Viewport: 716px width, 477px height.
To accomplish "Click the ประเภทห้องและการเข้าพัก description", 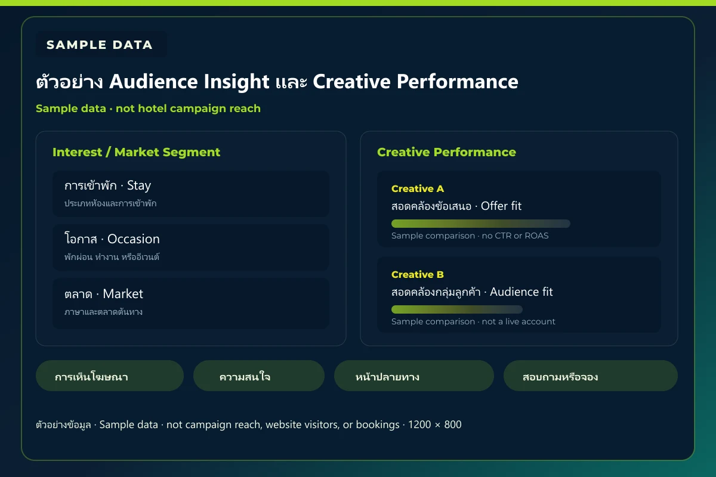I will 111,203.
